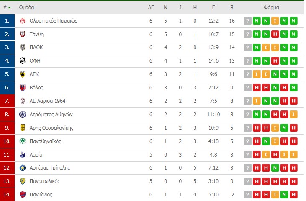Viewport: 306px width, 201px height.
Task: Click the ΠΑΟΚ team crest icon
Action: click(23, 47)
